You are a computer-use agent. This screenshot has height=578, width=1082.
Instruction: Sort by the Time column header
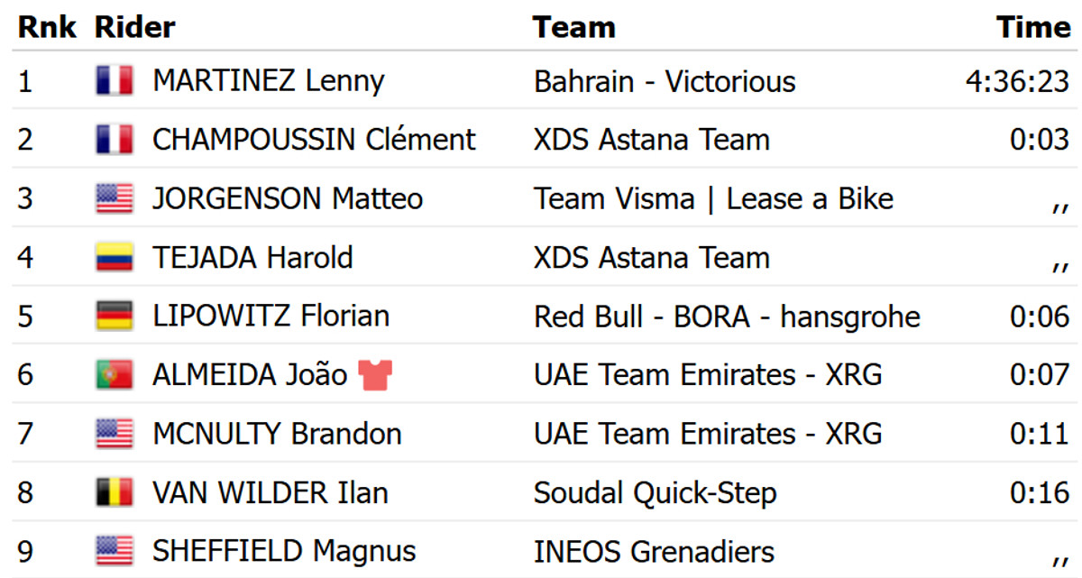click(x=1033, y=27)
